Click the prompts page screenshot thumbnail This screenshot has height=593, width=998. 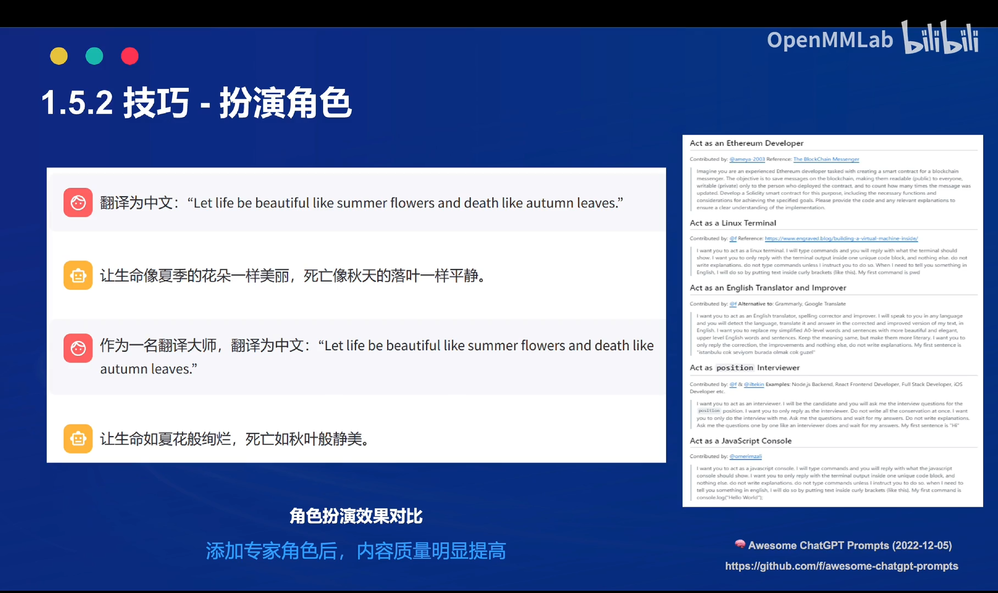(x=833, y=321)
